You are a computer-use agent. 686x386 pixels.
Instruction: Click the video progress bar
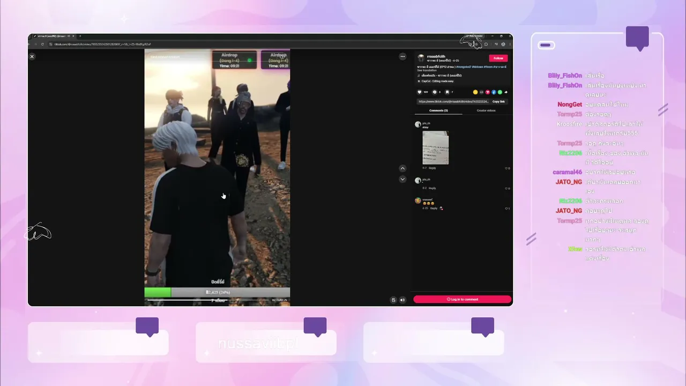209,300
